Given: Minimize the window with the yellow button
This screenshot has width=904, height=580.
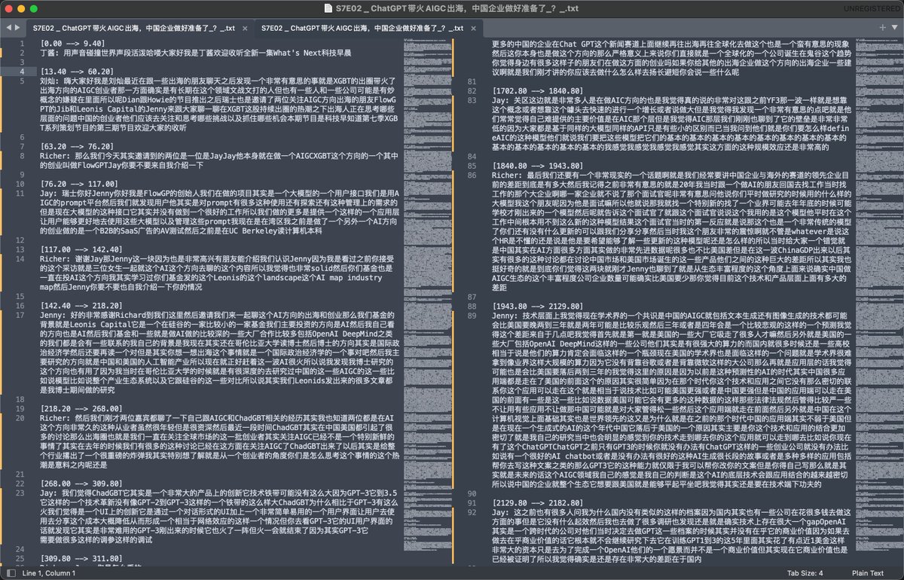Looking at the screenshot, I should click(22, 8).
